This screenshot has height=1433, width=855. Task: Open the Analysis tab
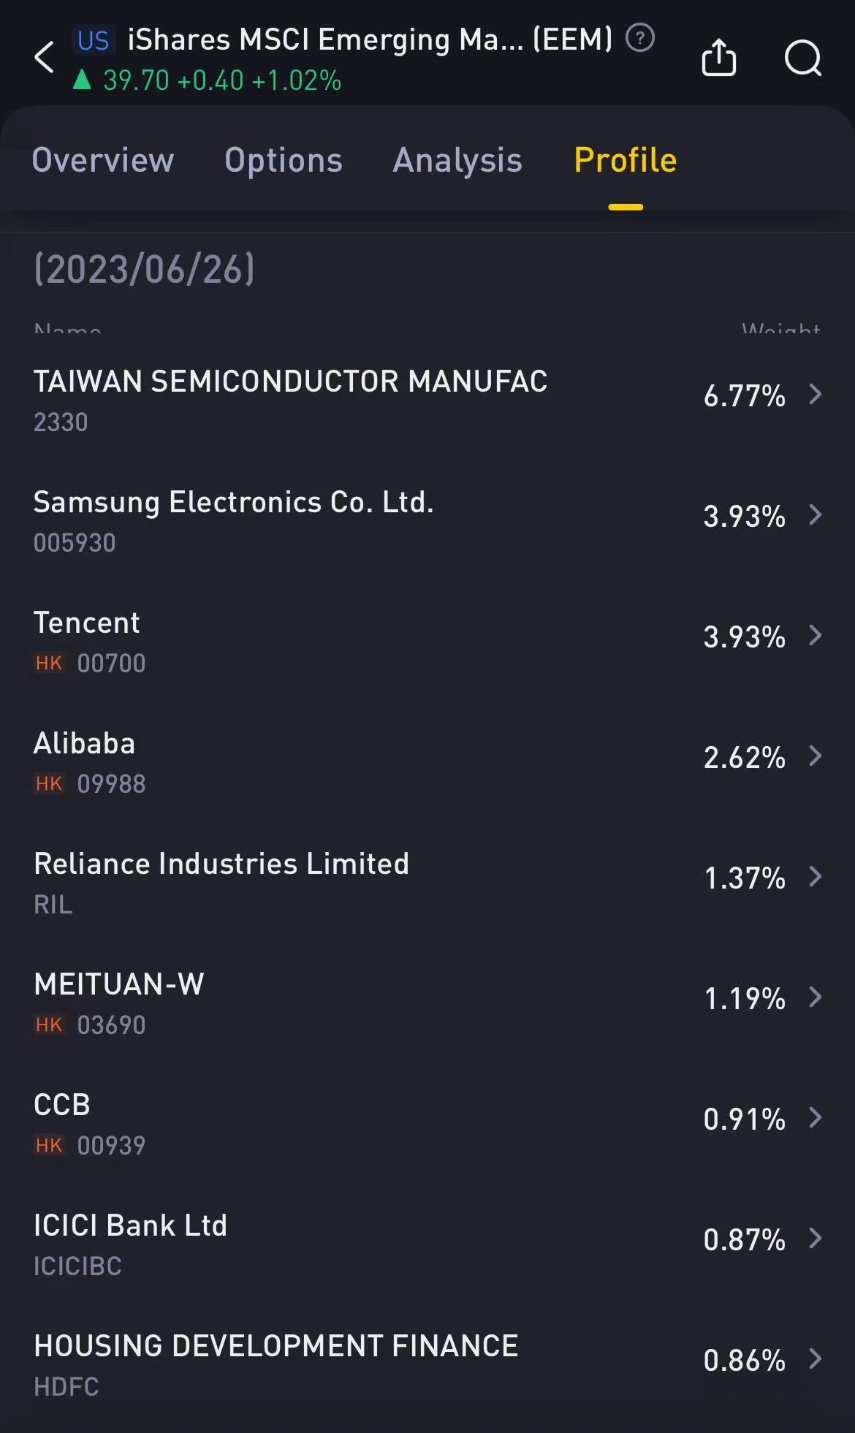pos(457,160)
